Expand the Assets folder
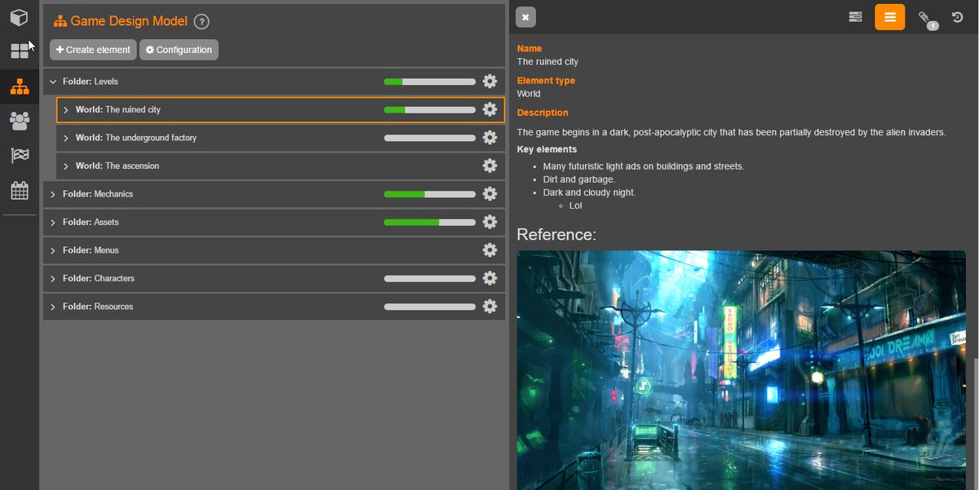Screen dimensions: 979x490 point(52,222)
